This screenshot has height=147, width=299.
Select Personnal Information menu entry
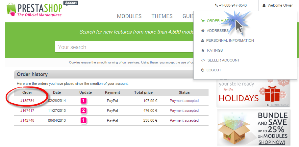(230, 40)
